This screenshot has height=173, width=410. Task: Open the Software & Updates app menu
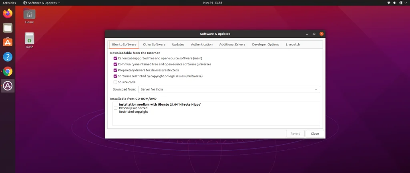(42, 3)
